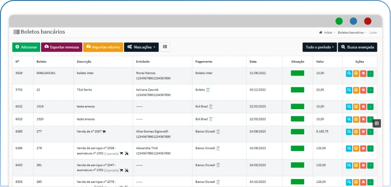Screen dimensions: 391x187
Task: Go to Início in the breadcrumb
Action: click(x=327, y=33)
